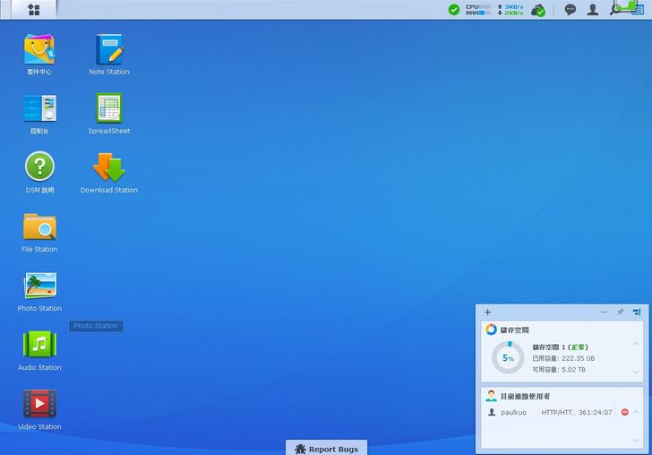This screenshot has height=455, width=652.
Task: Open the SpreadSheet app icon
Action: click(109, 108)
